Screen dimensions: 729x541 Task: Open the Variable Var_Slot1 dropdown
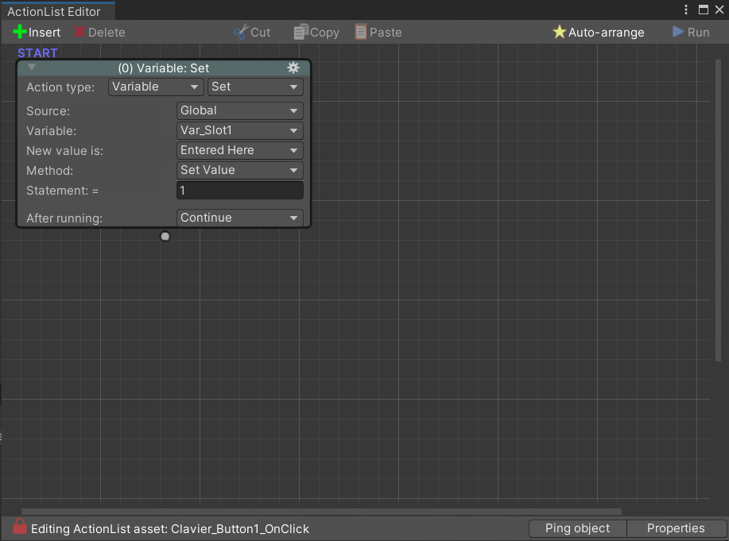[x=240, y=130]
